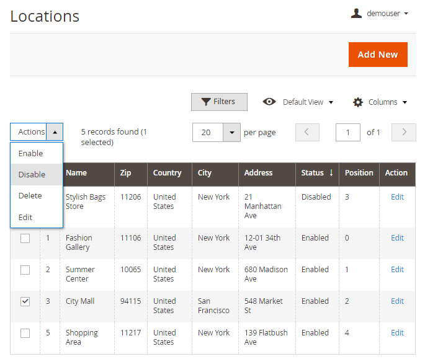Choose Disable from the Actions menu

(32, 175)
